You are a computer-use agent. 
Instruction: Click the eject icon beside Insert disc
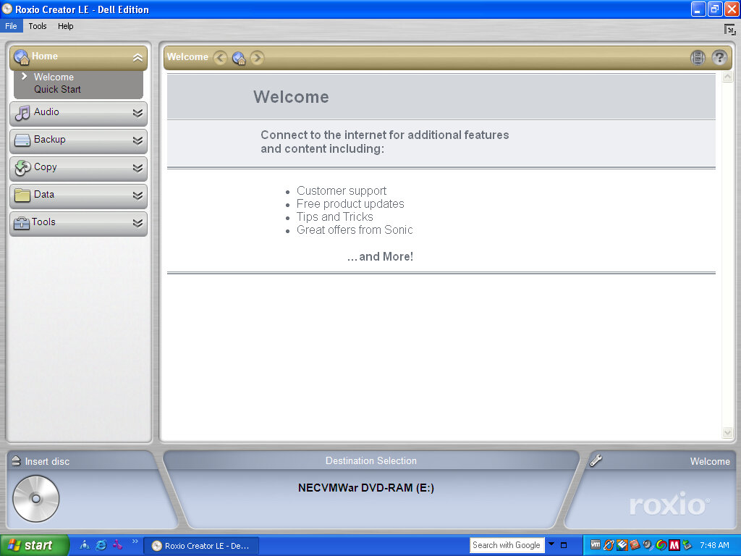point(16,461)
